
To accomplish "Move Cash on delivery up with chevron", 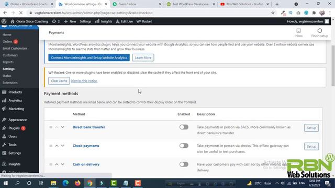I will coord(57,164).
